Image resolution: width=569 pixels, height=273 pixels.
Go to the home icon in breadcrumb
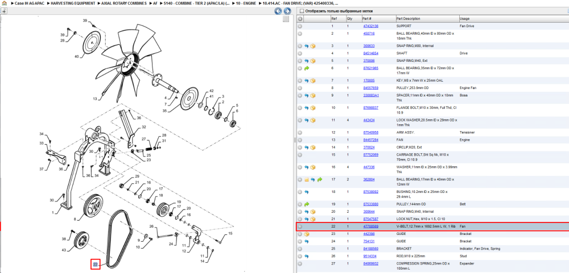pyautogui.click(x=4, y=3)
